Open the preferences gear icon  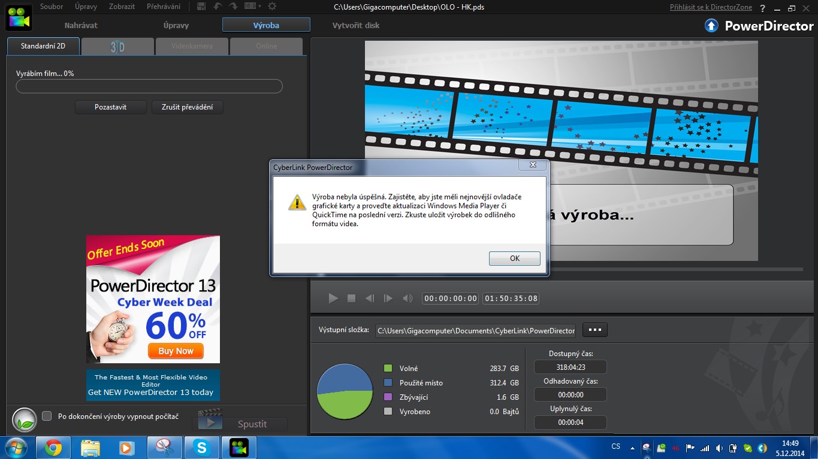pyautogui.click(x=272, y=7)
